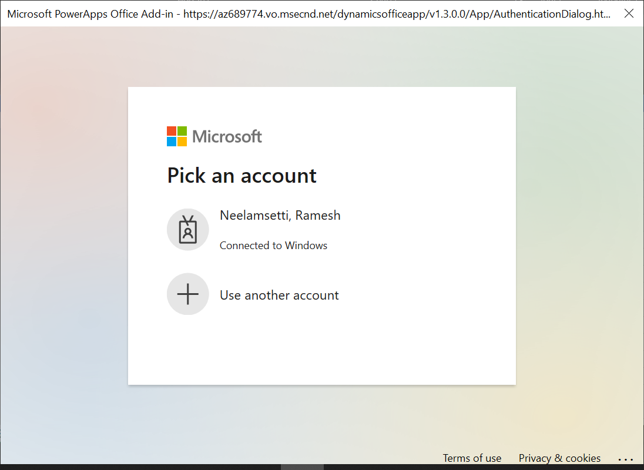Open the Privacy & cookies link

coord(559,458)
